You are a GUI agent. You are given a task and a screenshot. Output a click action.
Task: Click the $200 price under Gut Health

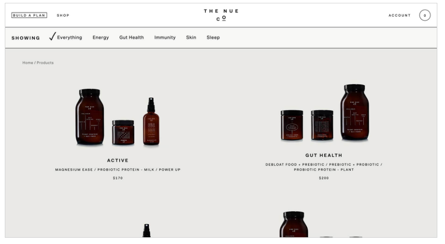click(324, 178)
